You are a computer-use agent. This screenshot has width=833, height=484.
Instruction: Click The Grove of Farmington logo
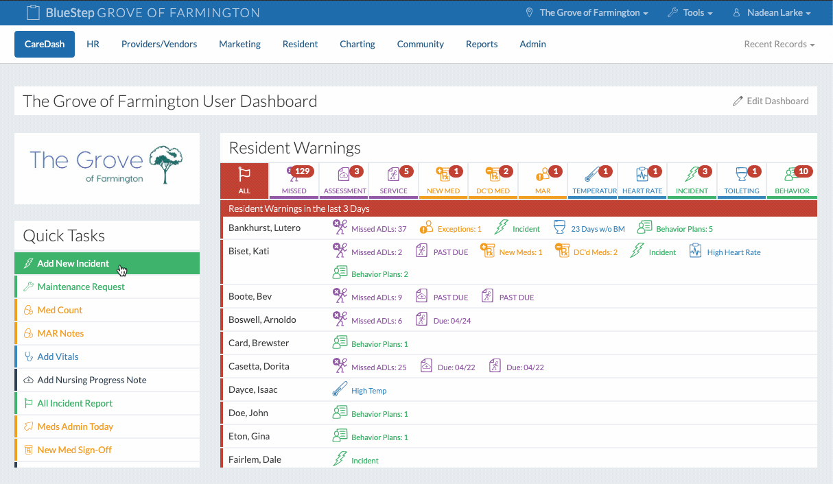click(107, 166)
